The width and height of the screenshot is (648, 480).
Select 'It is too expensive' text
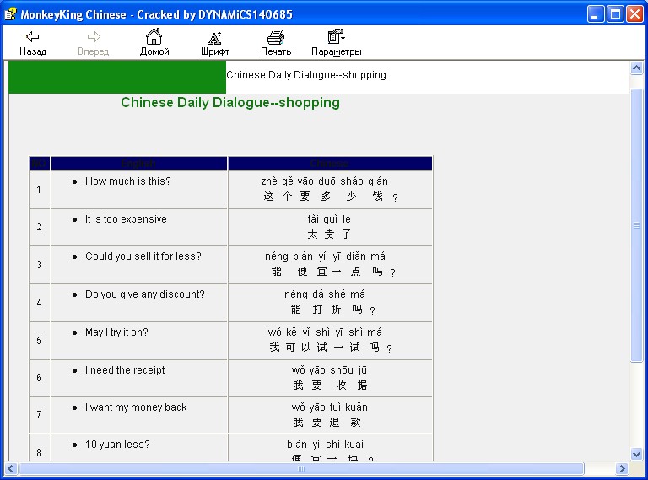point(126,219)
